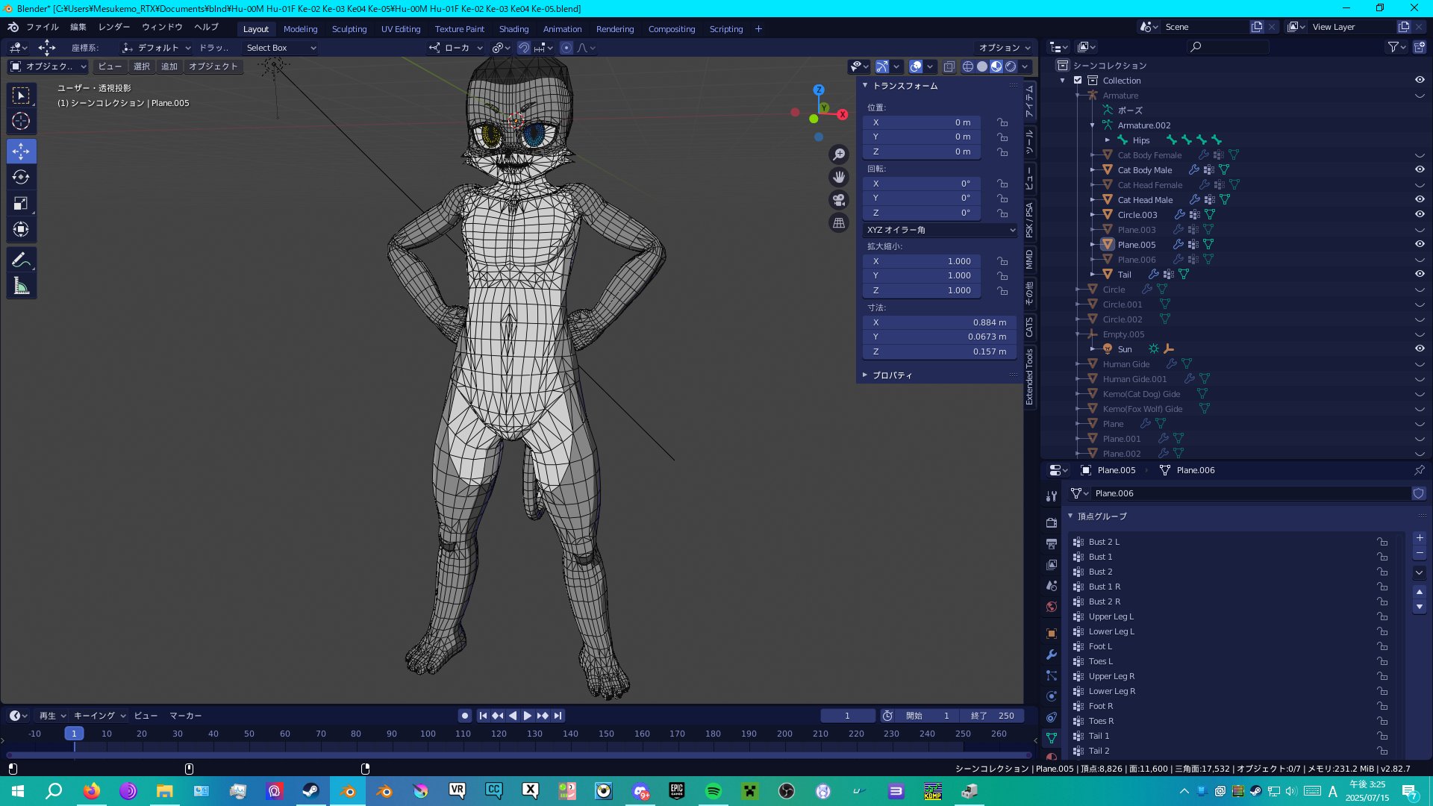Open the ファイル menu

(x=43, y=27)
